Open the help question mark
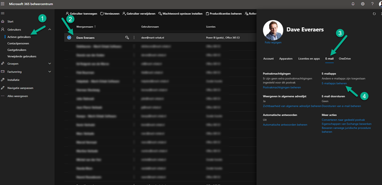Viewport: 382px width, 185px height. click(372, 4)
